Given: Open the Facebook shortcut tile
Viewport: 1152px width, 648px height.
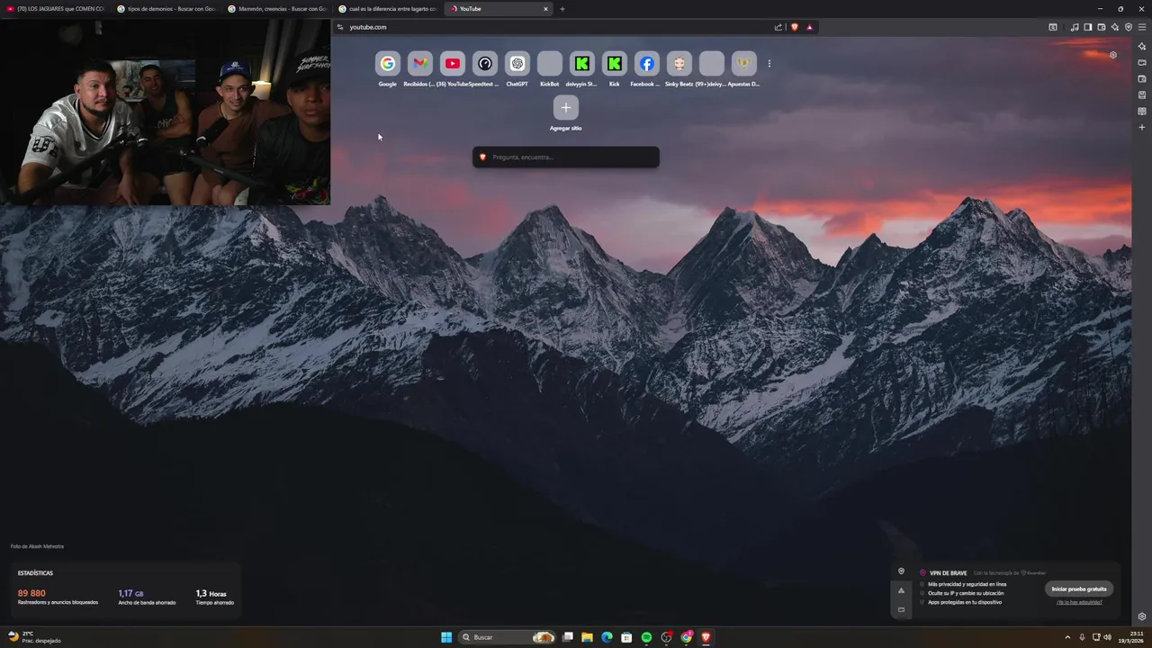Looking at the screenshot, I should (x=646, y=64).
